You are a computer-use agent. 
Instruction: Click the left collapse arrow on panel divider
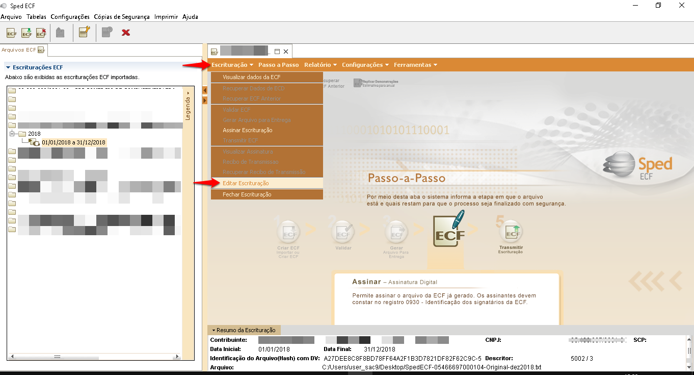point(205,90)
